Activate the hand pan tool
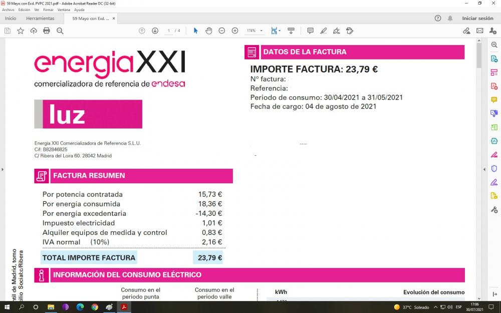 pyautogui.click(x=208, y=31)
